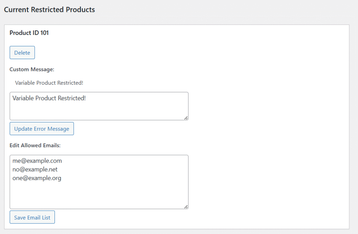Image resolution: width=358 pixels, height=234 pixels.
Task: Click the message preview text above the textarea
Action: pos(49,83)
